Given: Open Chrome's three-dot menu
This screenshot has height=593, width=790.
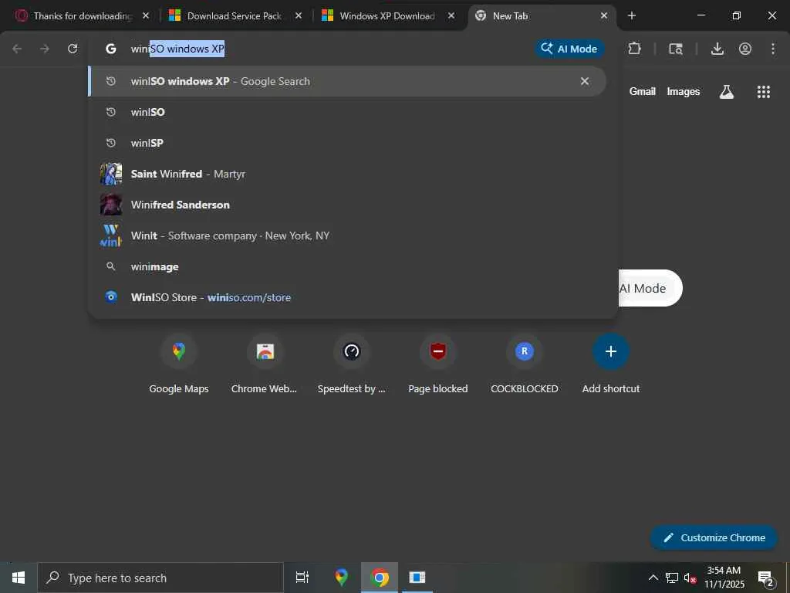Looking at the screenshot, I should tap(773, 49).
